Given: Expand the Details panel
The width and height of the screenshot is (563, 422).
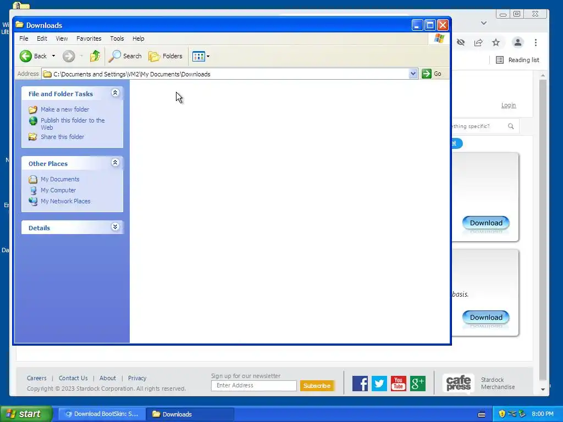Looking at the screenshot, I should (x=115, y=227).
